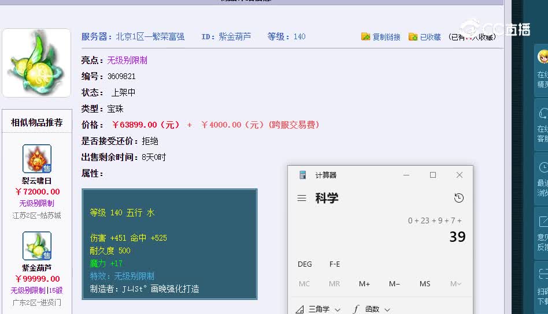Open the M memory list dropdown

[x=456, y=283]
